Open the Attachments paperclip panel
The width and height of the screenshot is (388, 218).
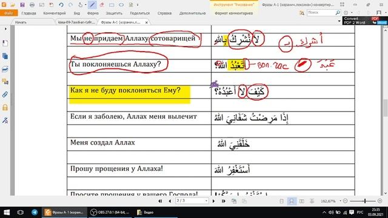coord(5,94)
